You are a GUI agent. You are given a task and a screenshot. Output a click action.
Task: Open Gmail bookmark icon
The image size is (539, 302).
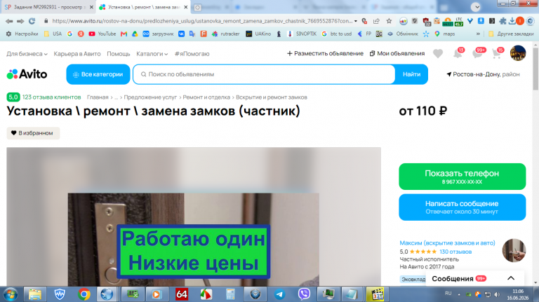[x=124, y=34]
